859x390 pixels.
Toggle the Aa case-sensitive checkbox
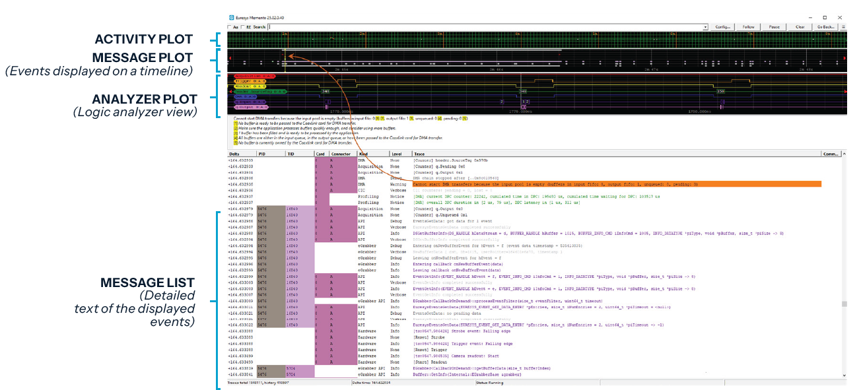[x=230, y=27]
